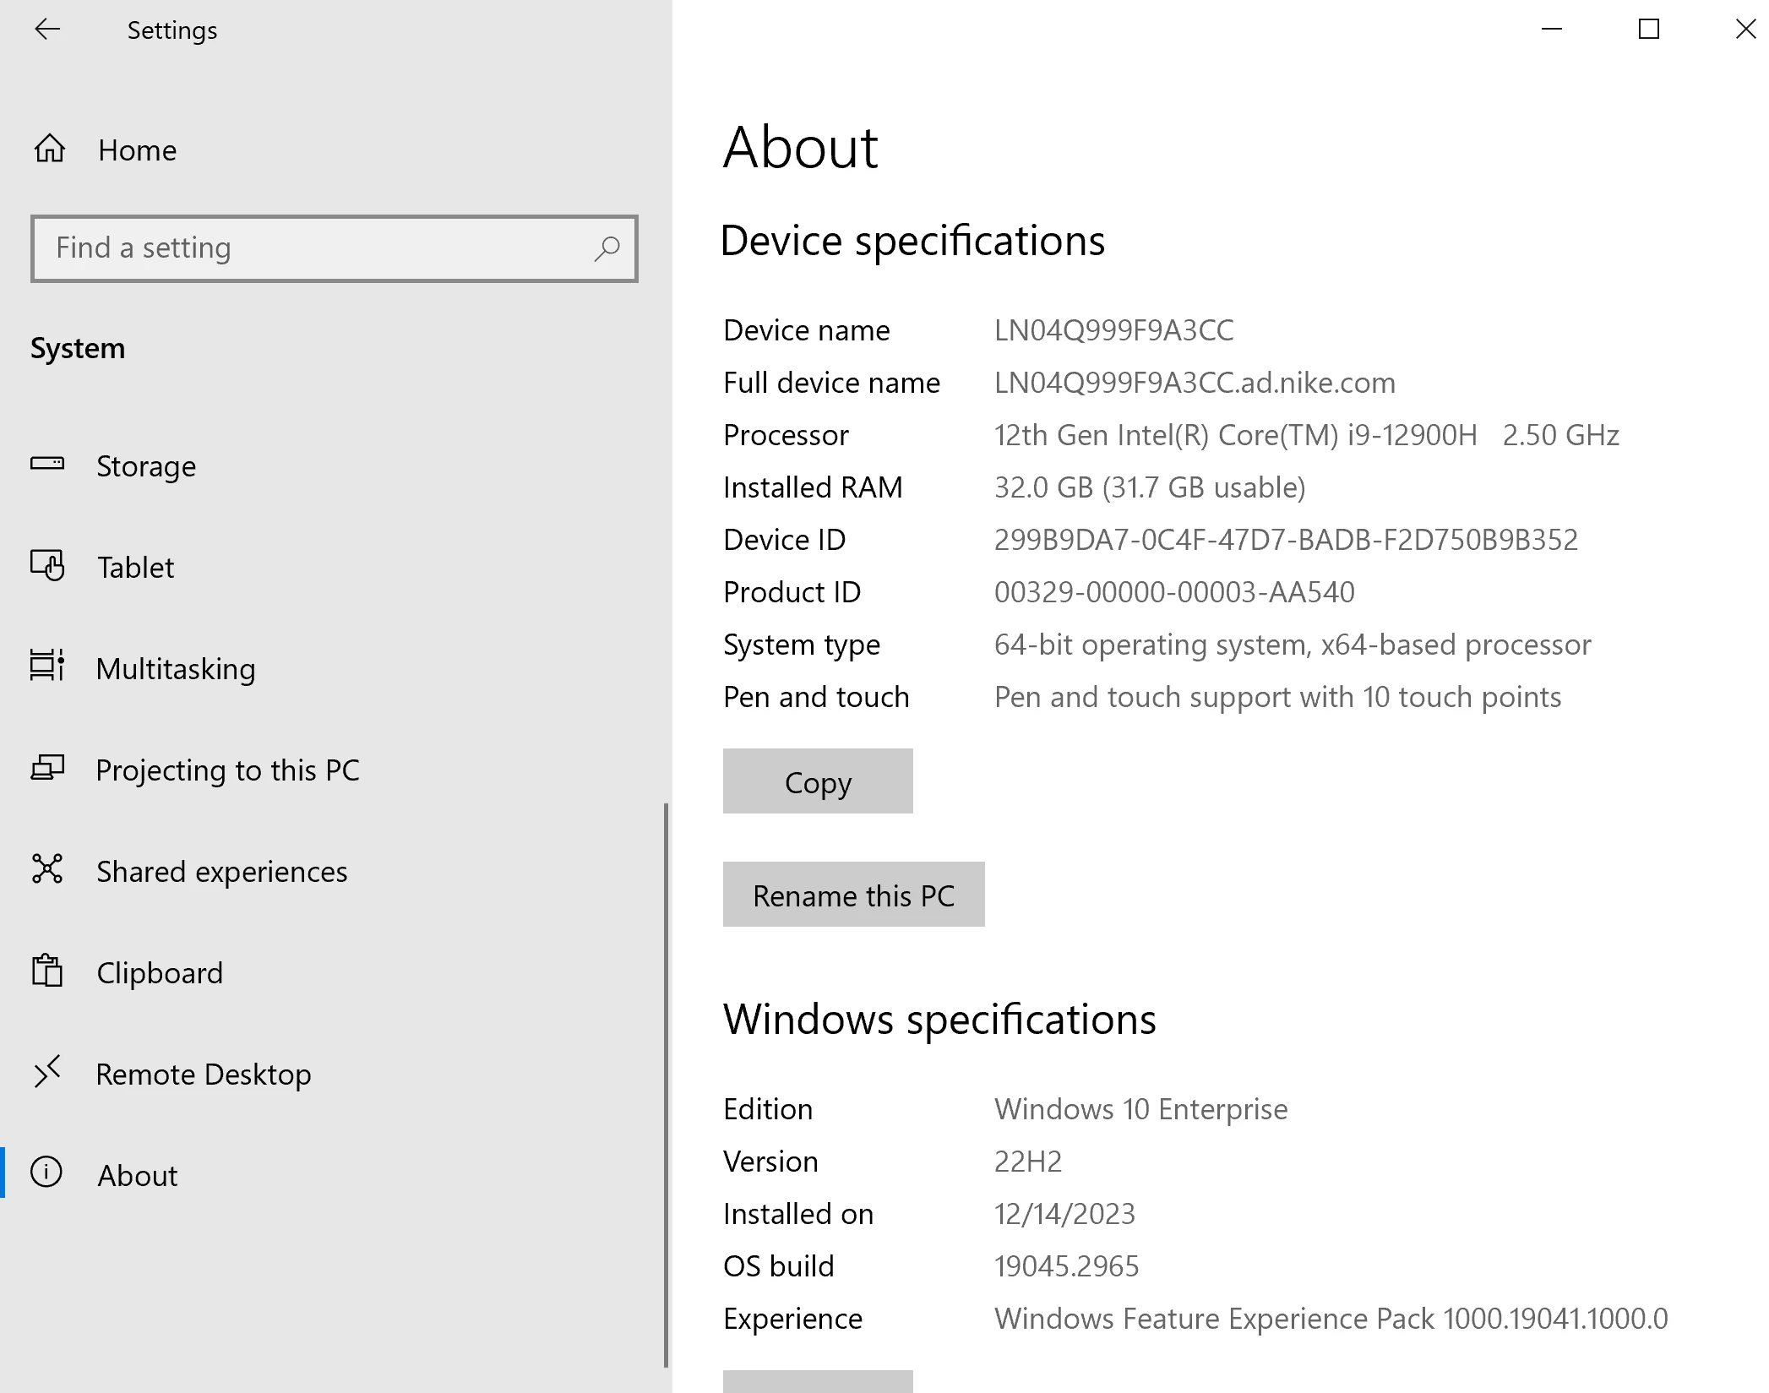Click the Projecting to this PC icon

[x=47, y=768]
